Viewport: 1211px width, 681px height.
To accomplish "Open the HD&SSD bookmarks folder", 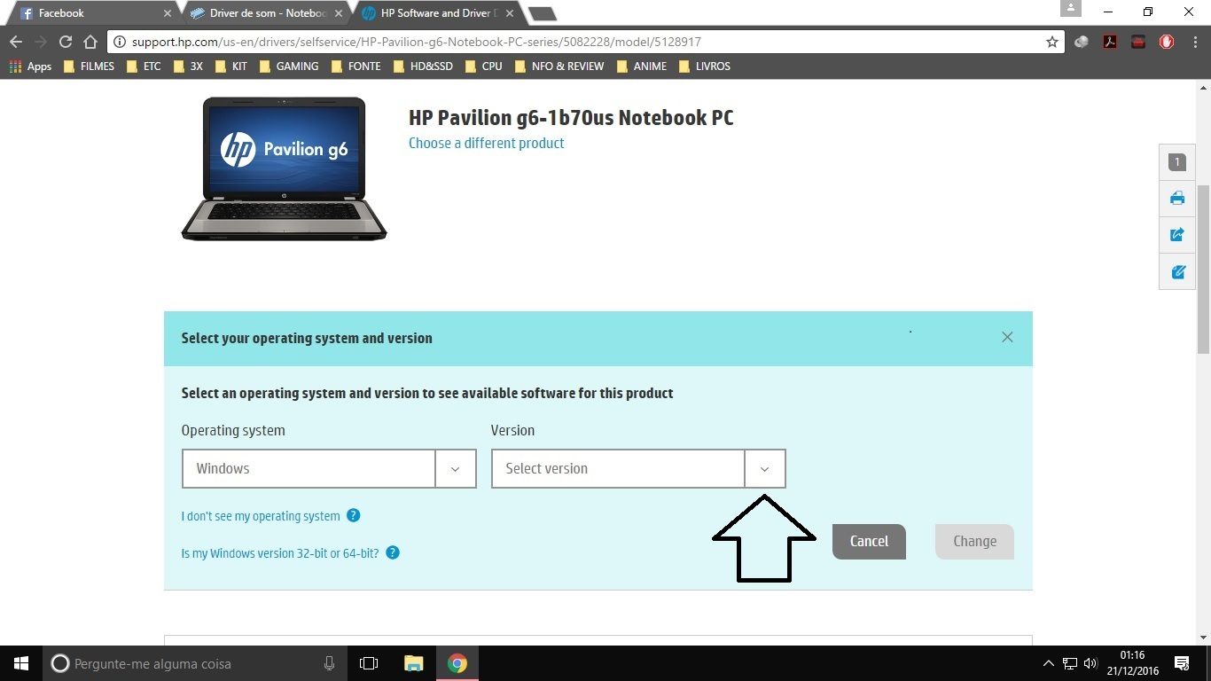I will pyautogui.click(x=422, y=67).
